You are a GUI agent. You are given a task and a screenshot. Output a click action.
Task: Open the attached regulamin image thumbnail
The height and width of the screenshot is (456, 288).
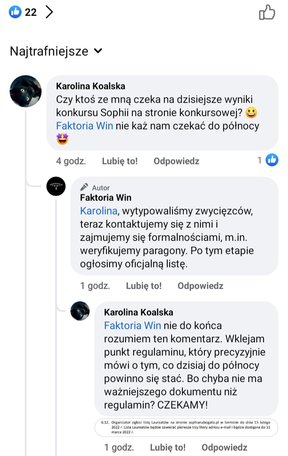coord(186,427)
